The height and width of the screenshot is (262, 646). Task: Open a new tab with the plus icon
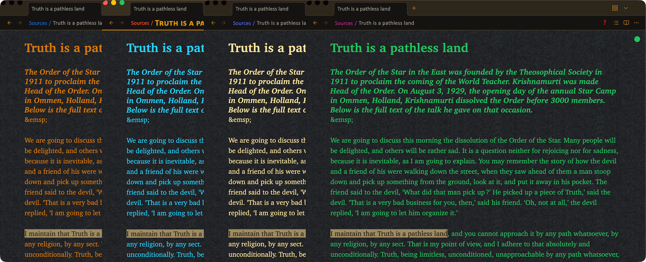[x=414, y=8]
